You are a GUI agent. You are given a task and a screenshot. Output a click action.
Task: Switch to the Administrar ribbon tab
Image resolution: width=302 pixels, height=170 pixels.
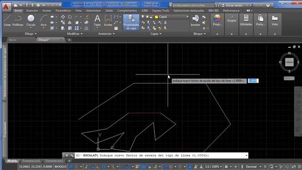coord(93,10)
